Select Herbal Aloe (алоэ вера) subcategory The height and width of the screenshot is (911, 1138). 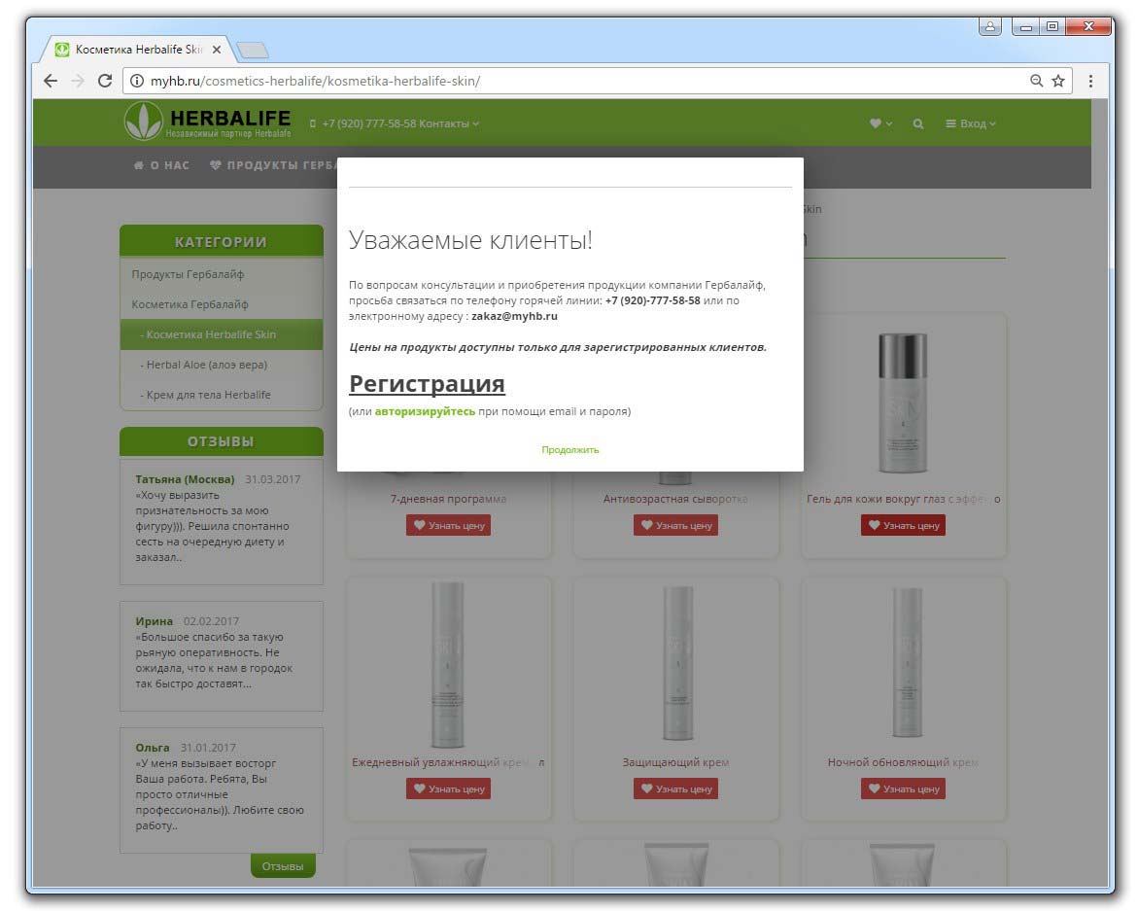pyautogui.click(x=222, y=365)
